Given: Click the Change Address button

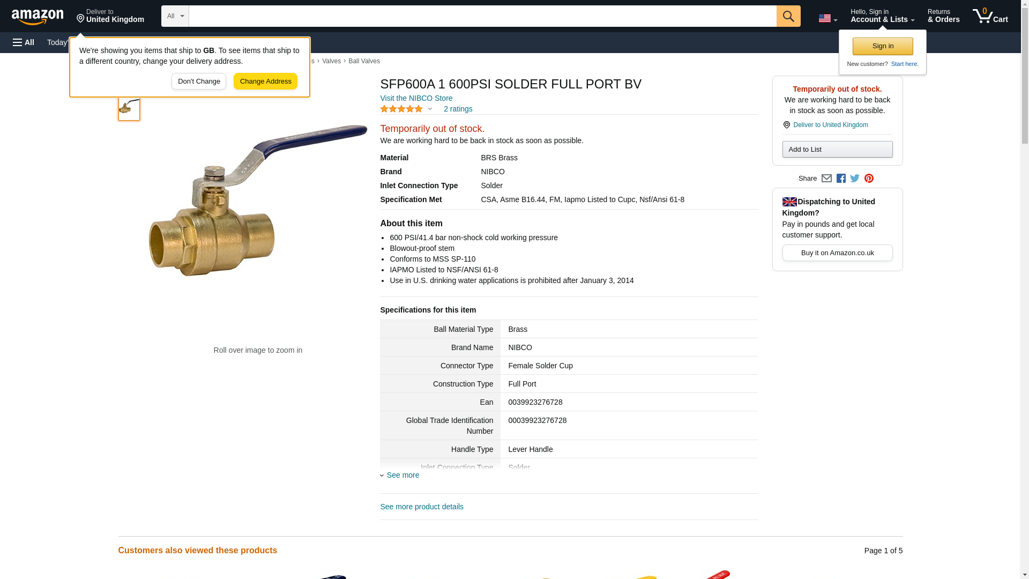Looking at the screenshot, I should 265,81.
